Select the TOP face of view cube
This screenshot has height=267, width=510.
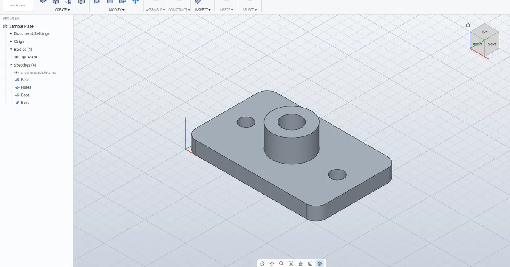pyautogui.click(x=484, y=31)
